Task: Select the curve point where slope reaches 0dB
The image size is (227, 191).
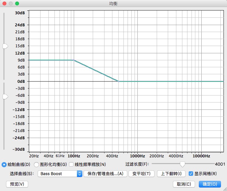Action: pos(118,81)
